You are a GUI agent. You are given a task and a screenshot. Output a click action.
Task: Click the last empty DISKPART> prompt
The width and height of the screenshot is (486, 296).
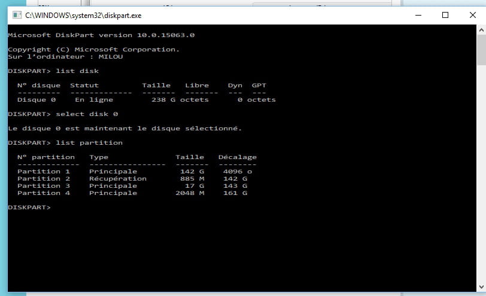29,207
